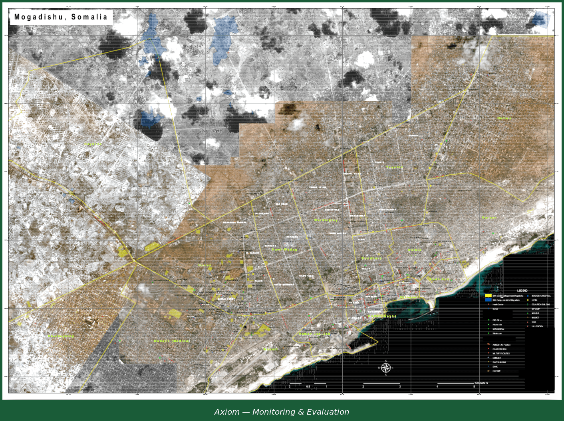Image resolution: width=564 pixels, height=421 pixels.
Task: Click the IDP Camp legend symbol
Action: pyautogui.click(x=528, y=309)
